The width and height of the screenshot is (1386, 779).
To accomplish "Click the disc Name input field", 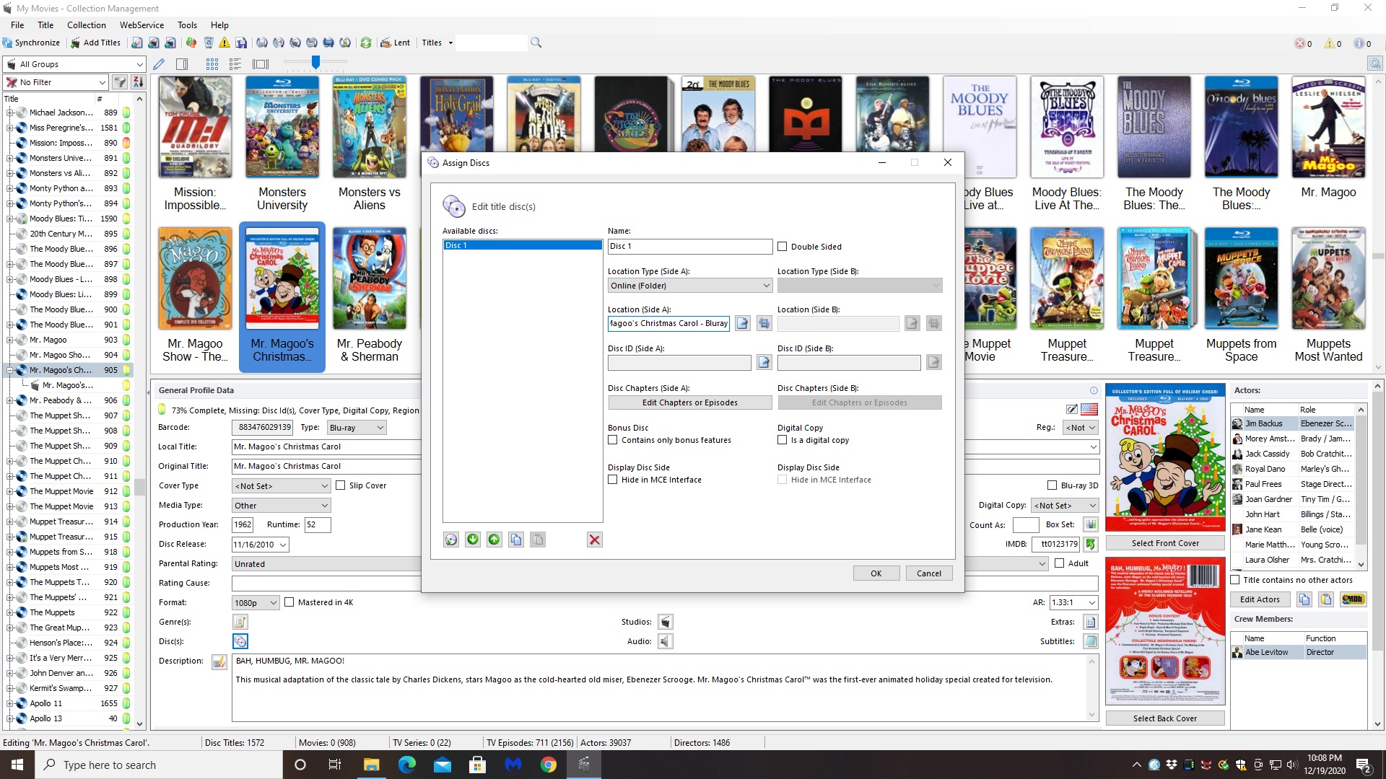I will click(x=690, y=246).
